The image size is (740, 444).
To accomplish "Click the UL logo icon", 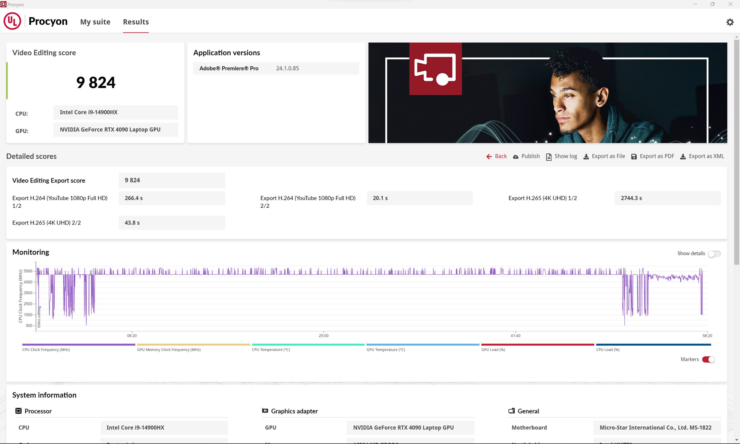I will pos(12,21).
